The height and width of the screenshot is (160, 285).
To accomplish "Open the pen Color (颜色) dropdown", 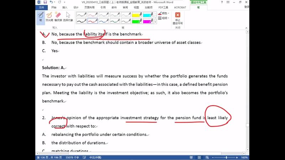I will [x=164, y=14].
